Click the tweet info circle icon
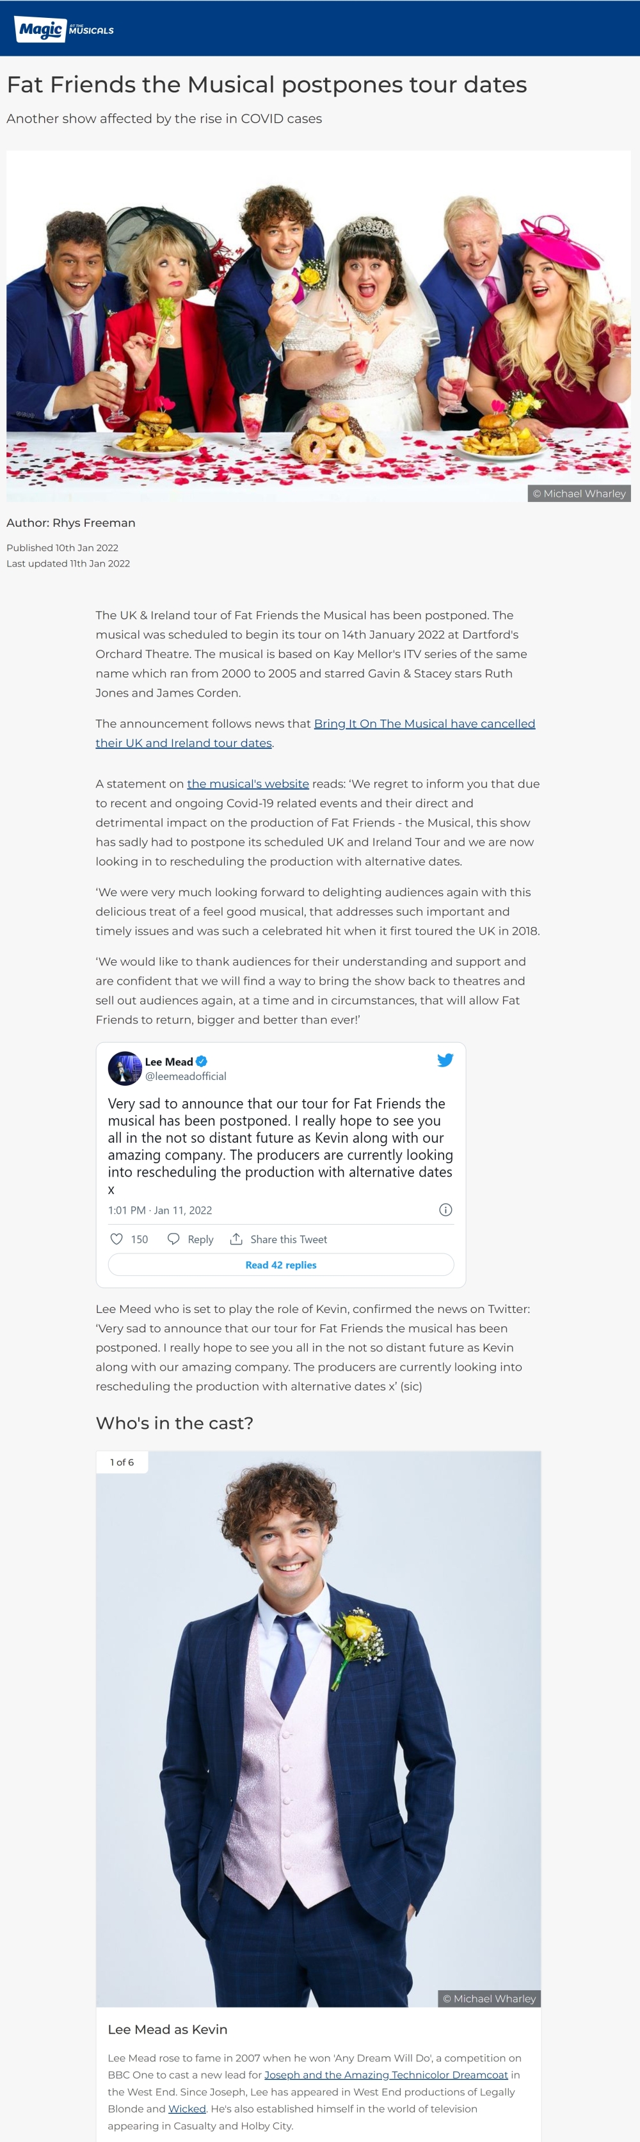This screenshot has height=2142, width=640. [x=445, y=1210]
